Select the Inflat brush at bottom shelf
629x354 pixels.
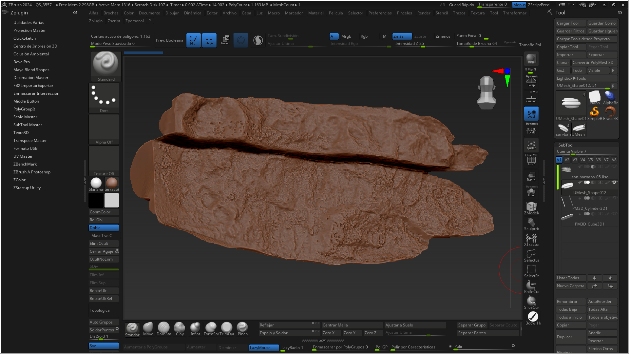pyautogui.click(x=195, y=329)
